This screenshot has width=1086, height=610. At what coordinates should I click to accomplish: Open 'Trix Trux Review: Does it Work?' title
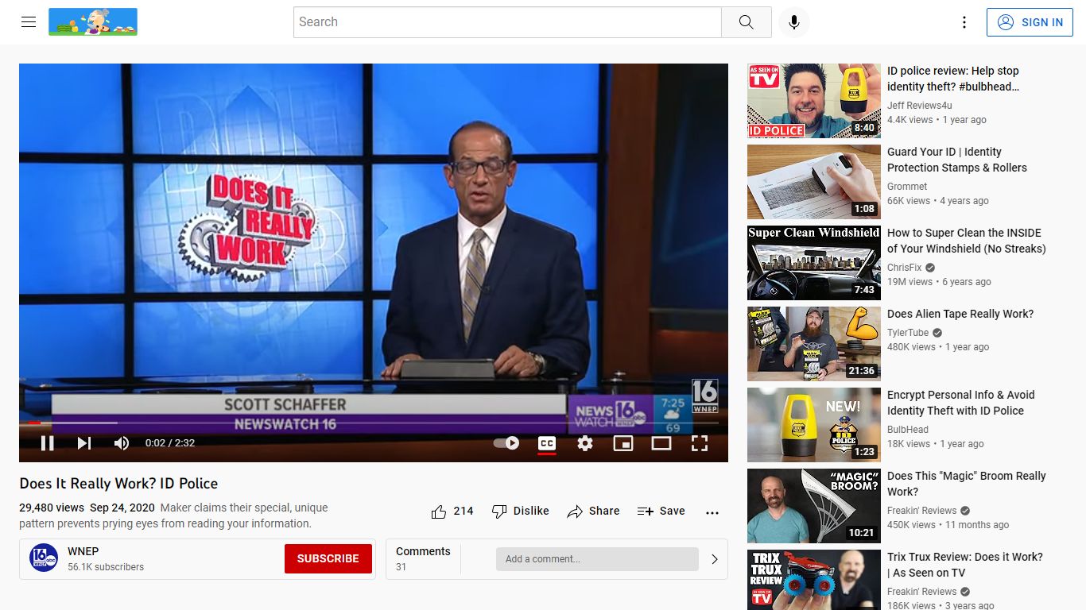point(965,565)
